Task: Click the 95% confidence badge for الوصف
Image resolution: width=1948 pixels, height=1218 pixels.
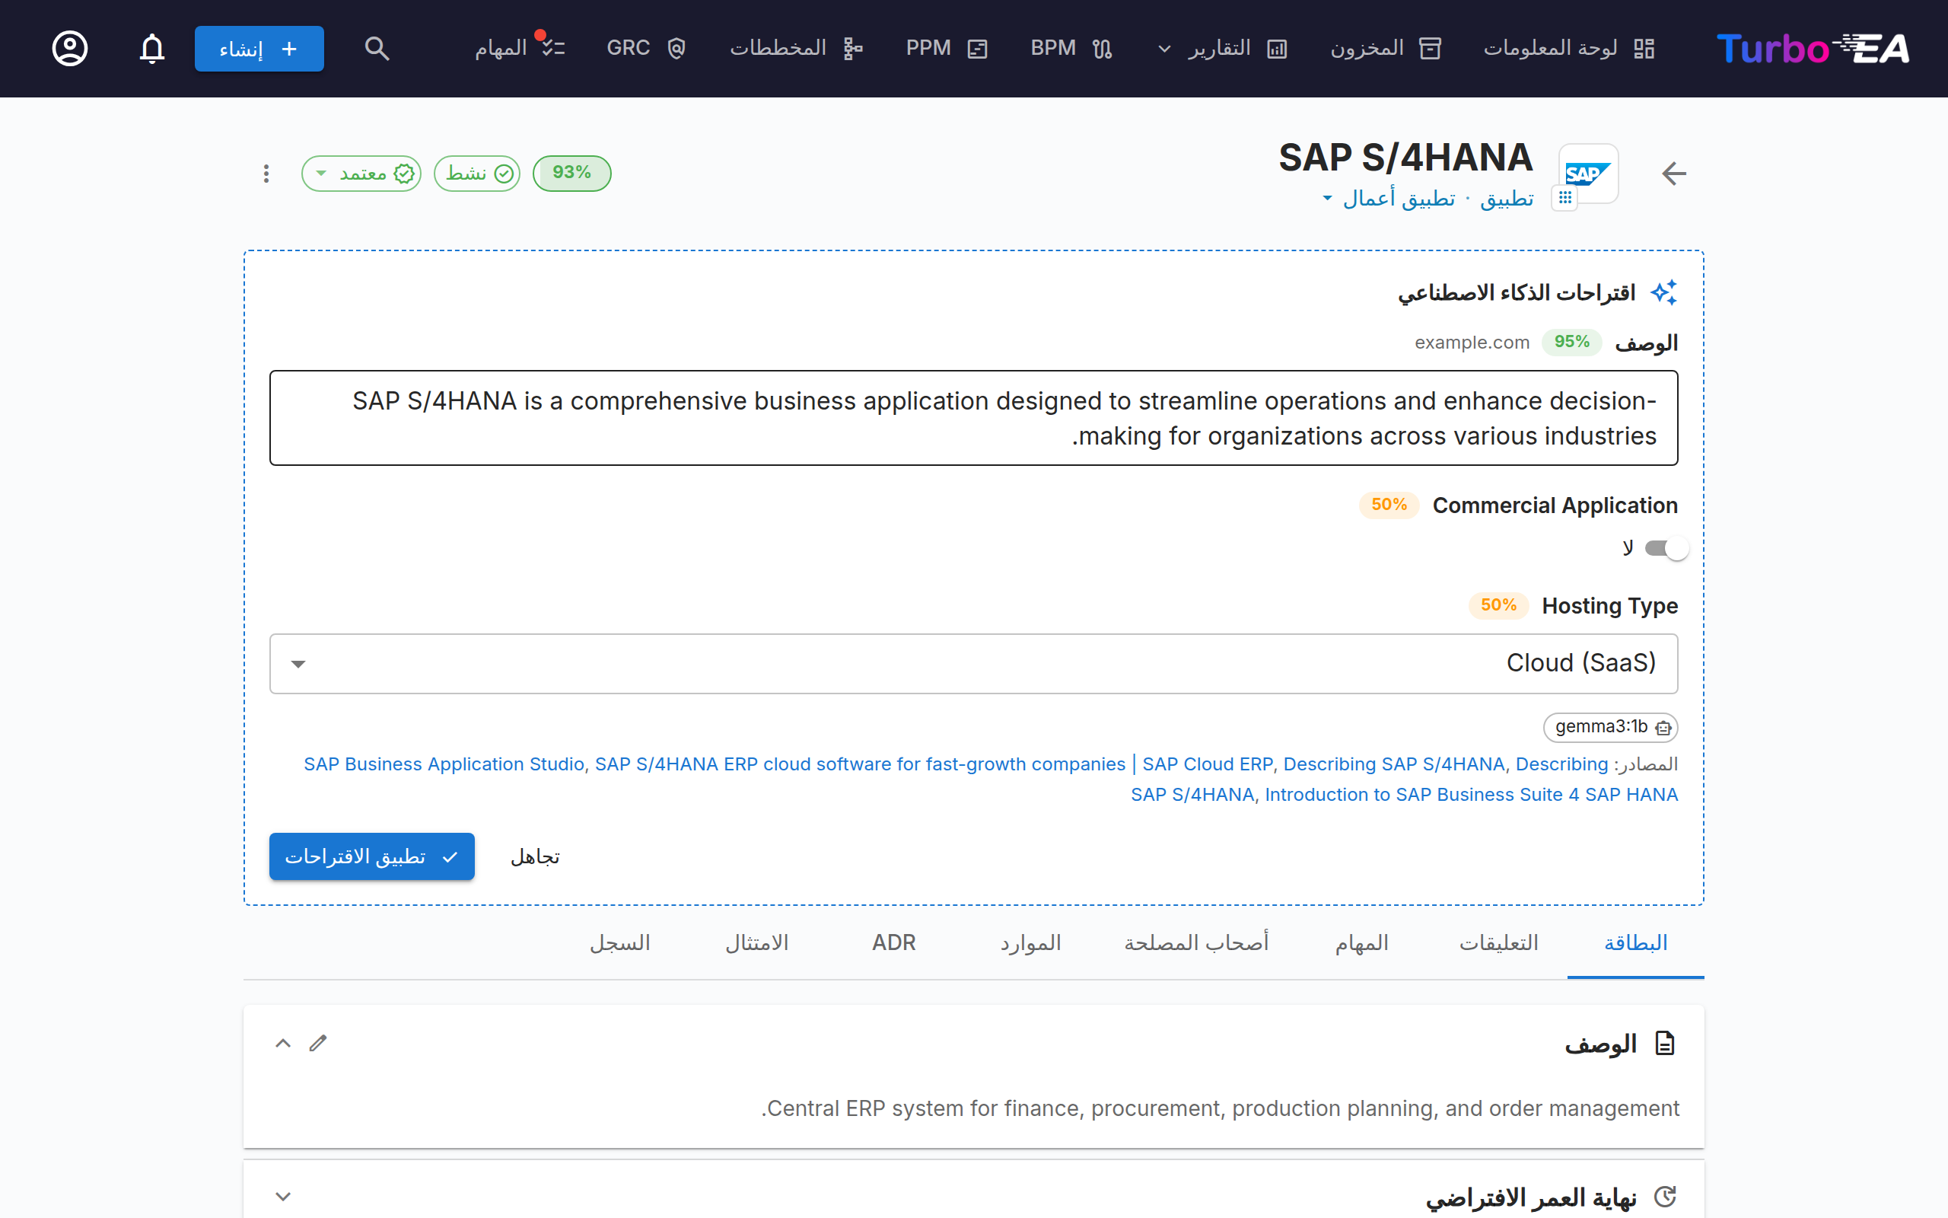Action: (x=1572, y=343)
